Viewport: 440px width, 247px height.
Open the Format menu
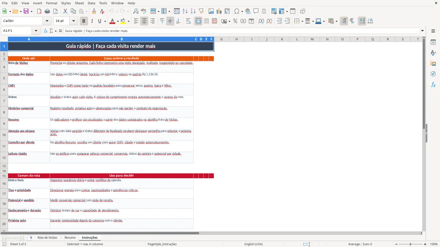51,3
